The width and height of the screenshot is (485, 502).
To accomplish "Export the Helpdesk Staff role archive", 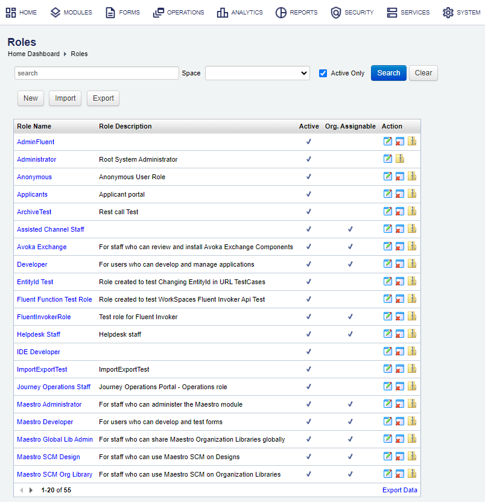I will point(411,334).
